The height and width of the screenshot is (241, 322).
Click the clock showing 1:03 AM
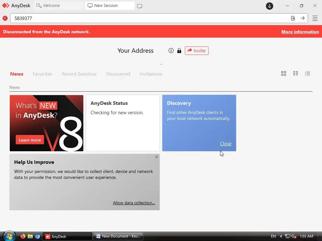(x=306, y=236)
